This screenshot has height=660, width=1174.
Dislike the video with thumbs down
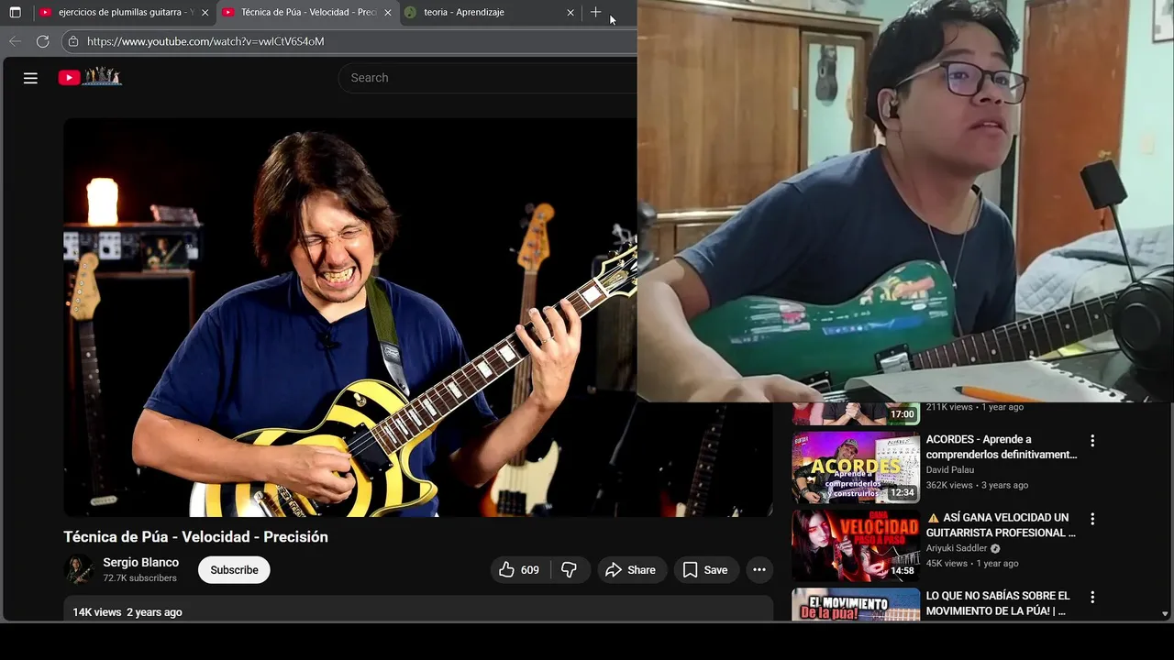(x=569, y=570)
